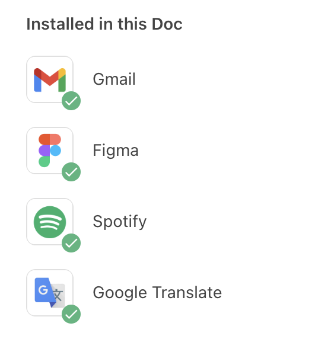The width and height of the screenshot is (331, 339).
Task: Select the Google Translate text label
Action: point(157,293)
